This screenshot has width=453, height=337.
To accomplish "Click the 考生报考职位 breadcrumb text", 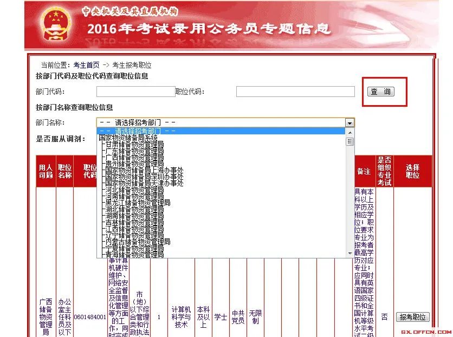I will pyautogui.click(x=133, y=64).
